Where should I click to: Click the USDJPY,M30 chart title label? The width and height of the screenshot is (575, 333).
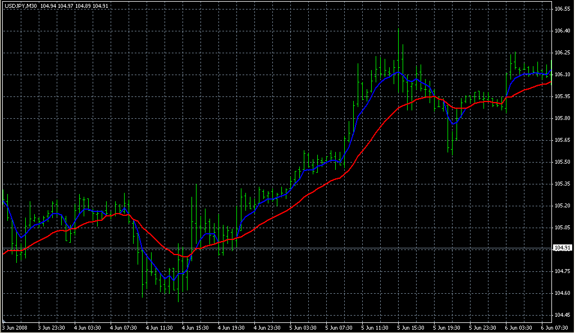point(20,6)
